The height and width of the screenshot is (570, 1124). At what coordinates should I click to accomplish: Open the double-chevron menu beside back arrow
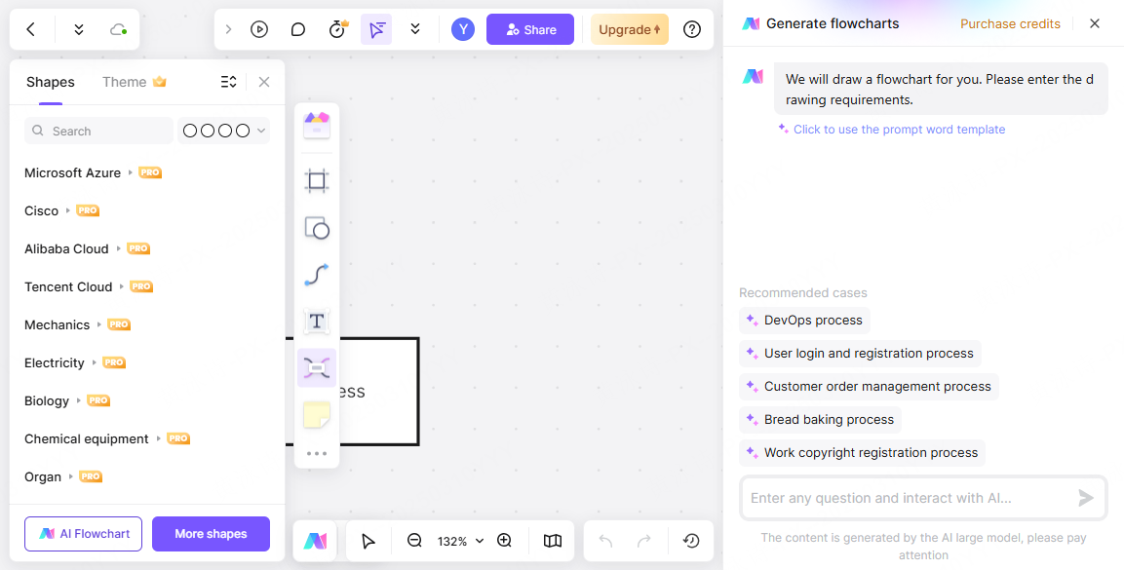[x=79, y=29]
